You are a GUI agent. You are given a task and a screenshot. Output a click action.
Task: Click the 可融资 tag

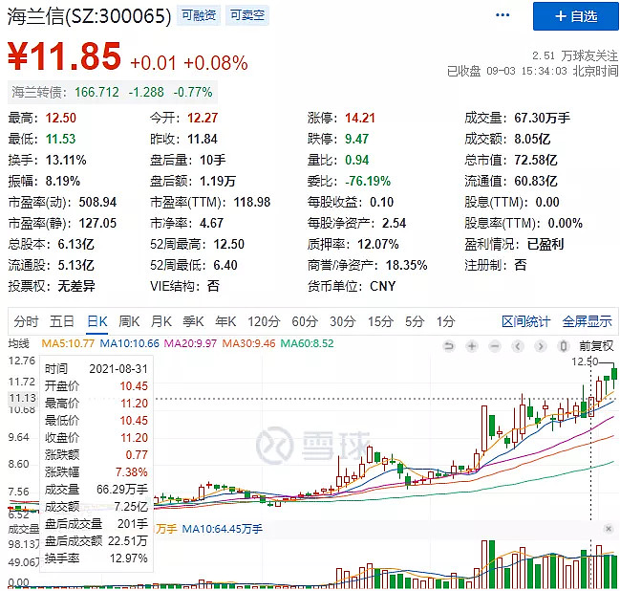pyautogui.click(x=199, y=15)
